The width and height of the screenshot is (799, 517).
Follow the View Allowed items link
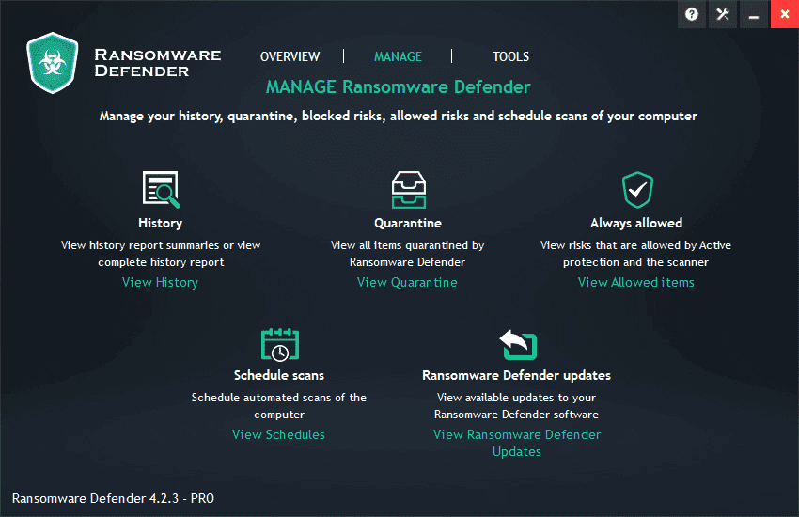point(636,282)
